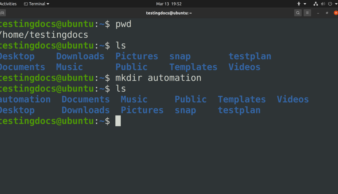Open terminal search with magnifier icon
This screenshot has height=194, width=338.
pyautogui.click(x=298, y=13)
